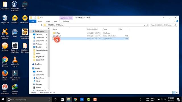The width and height of the screenshot is (182, 102).
Task: Open the Action Center notifications
Action: tap(178, 99)
